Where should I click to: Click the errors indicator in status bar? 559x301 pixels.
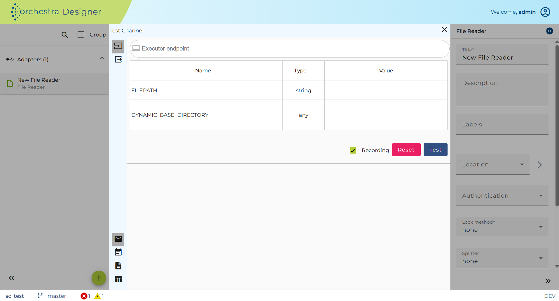(85, 296)
